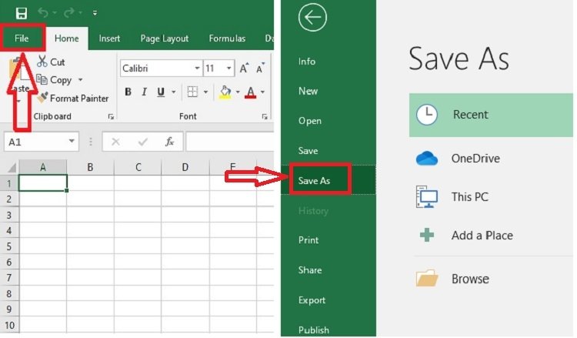Open the Borders grid icon
The height and width of the screenshot is (338, 577).
pyautogui.click(x=192, y=92)
